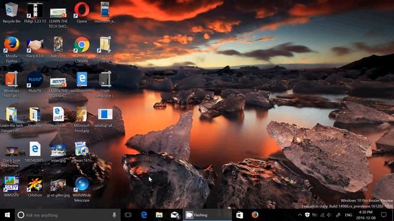Select the WorldWide Telescope shortcut
The image size is (394, 221).
[82, 189]
